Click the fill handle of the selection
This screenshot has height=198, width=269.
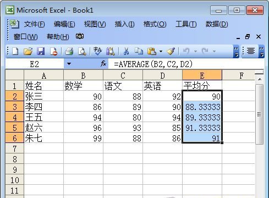(222, 142)
